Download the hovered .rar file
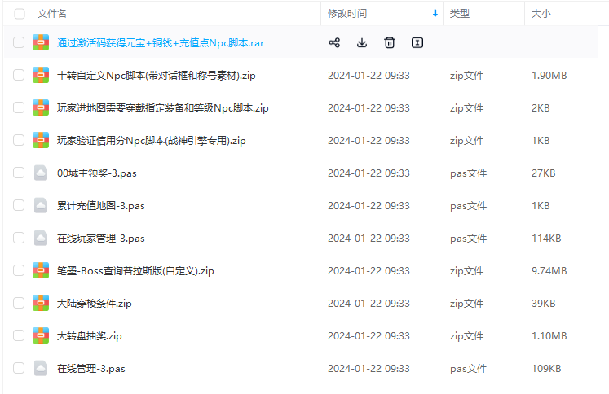609x394 pixels. [362, 42]
